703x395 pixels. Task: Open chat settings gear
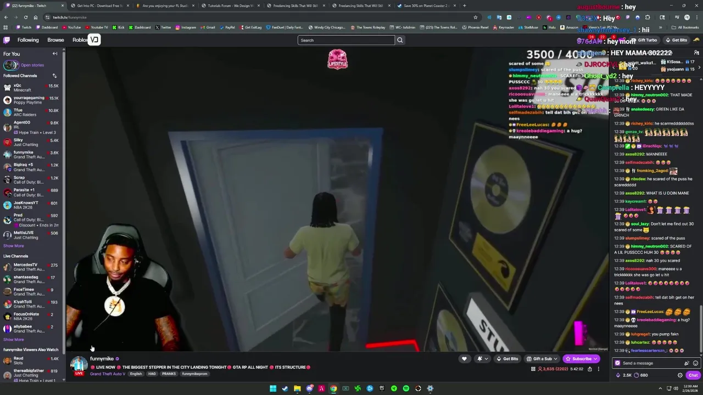coord(680,375)
